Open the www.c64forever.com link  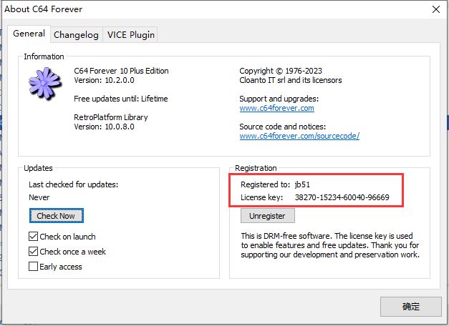(x=276, y=108)
